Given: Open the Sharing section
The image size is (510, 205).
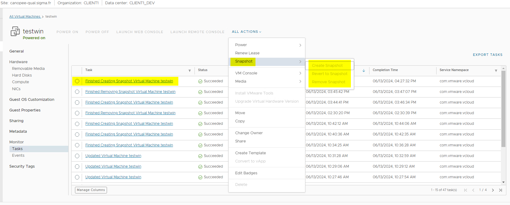Looking at the screenshot, I should click(x=16, y=121).
